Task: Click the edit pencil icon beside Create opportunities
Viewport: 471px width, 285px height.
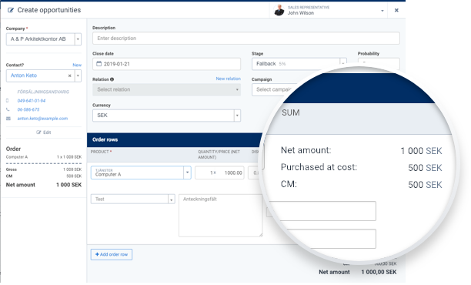Action: [11, 10]
